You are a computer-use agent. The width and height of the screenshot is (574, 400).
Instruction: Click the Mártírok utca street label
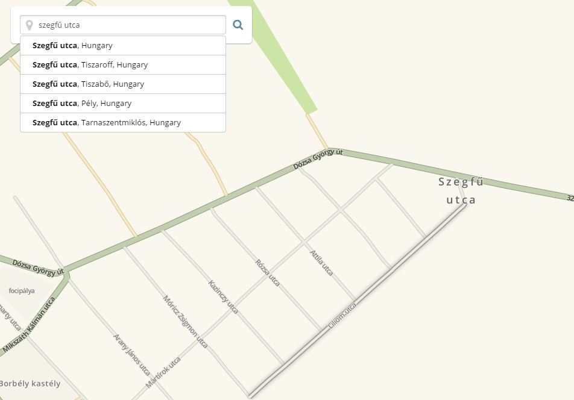coord(163,372)
